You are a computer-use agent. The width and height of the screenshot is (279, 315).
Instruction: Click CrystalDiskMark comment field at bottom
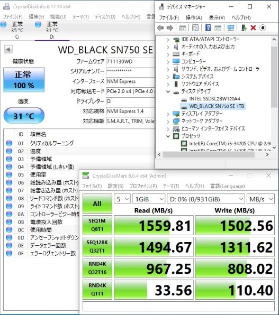(x=178, y=306)
